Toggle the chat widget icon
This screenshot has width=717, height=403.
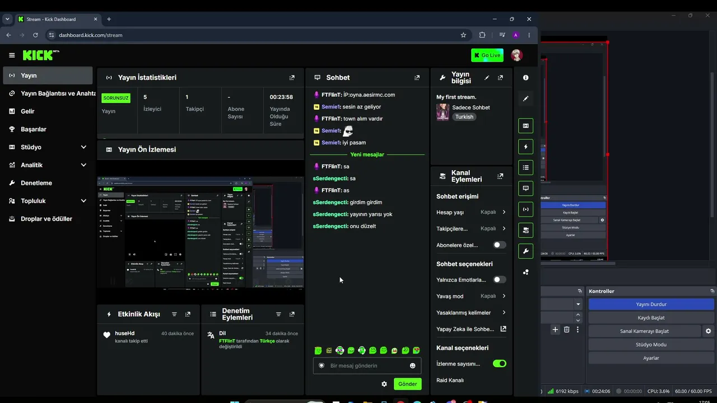[x=525, y=189]
